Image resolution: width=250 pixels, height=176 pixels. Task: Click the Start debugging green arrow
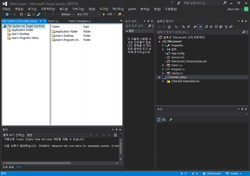(x=104, y=14)
